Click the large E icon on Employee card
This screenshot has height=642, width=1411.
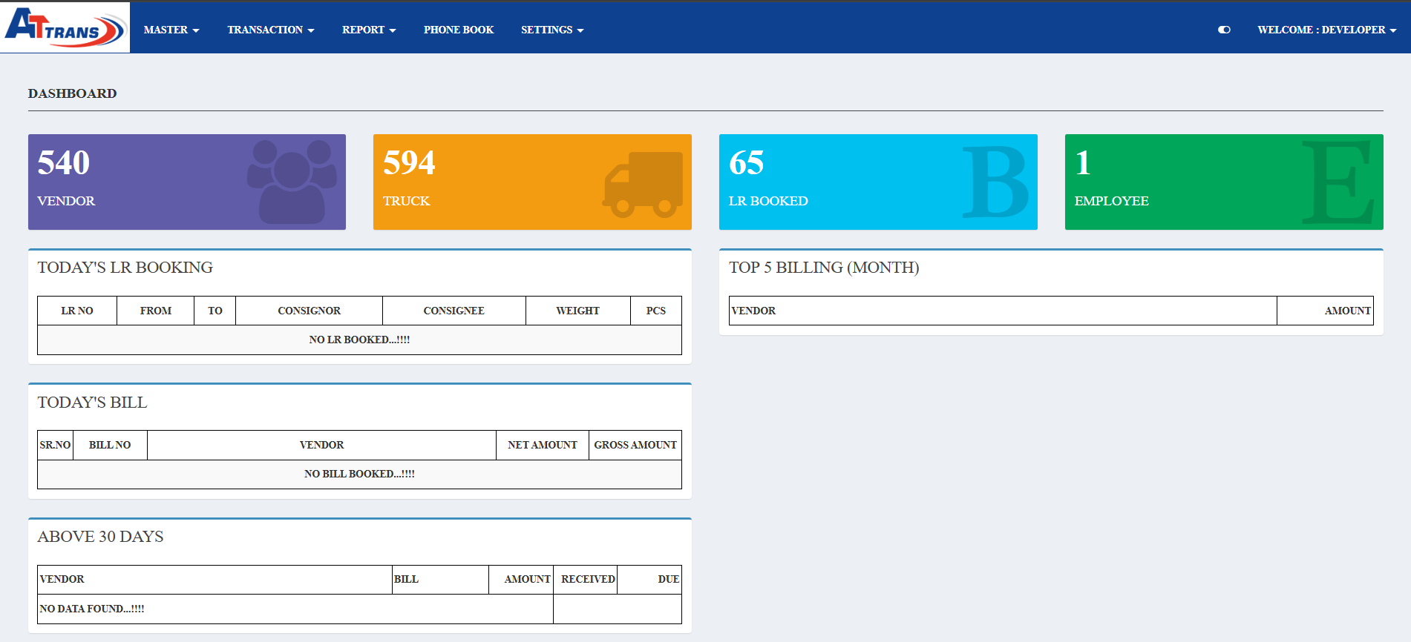click(1339, 182)
